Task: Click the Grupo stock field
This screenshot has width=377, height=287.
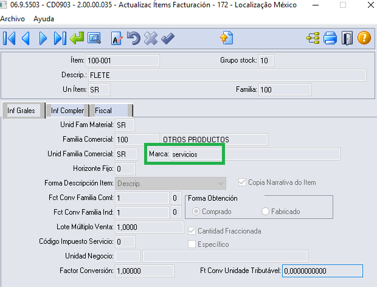Action: tap(266, 60)
